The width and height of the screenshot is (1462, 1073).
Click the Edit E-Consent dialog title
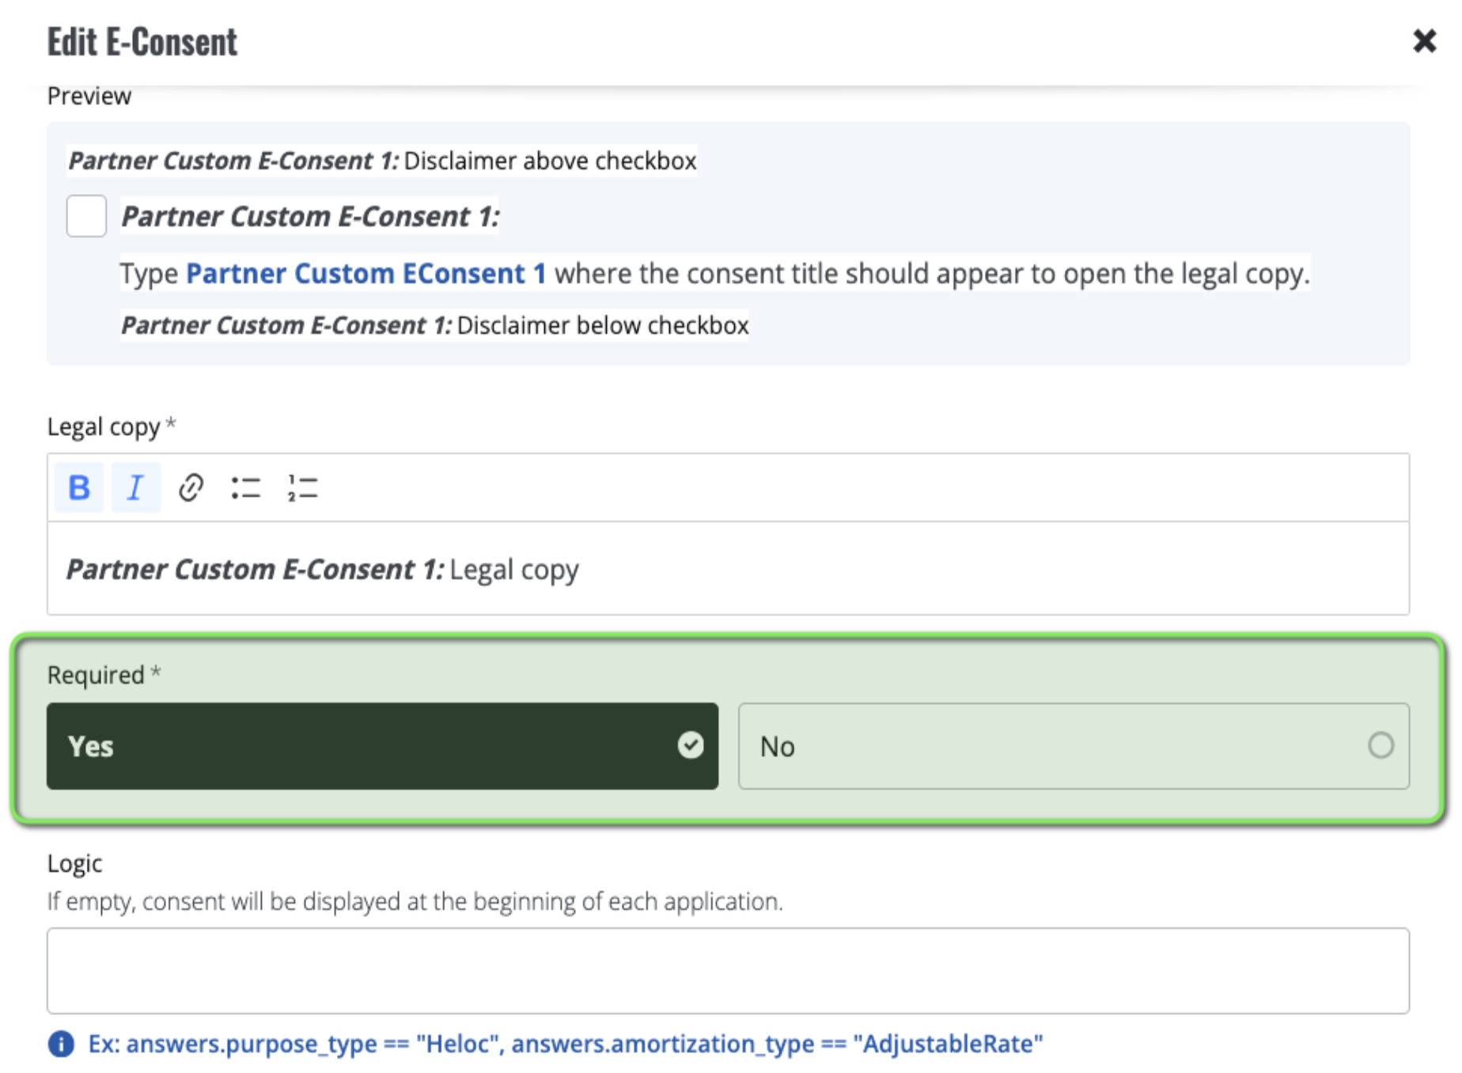click(142, 42)
